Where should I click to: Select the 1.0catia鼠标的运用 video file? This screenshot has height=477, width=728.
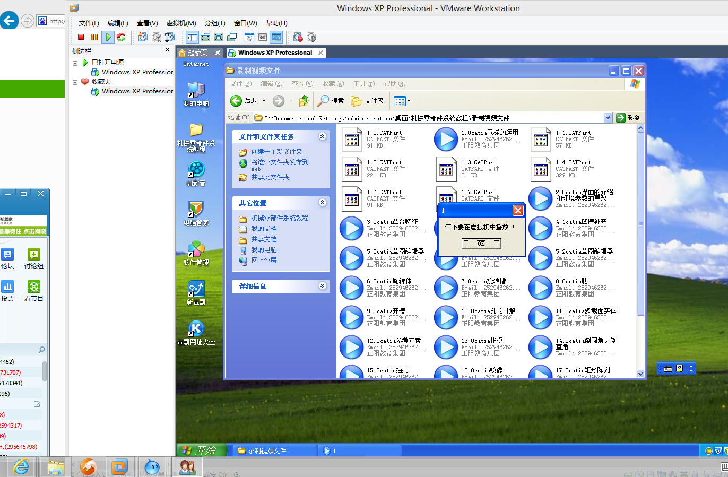476,139
